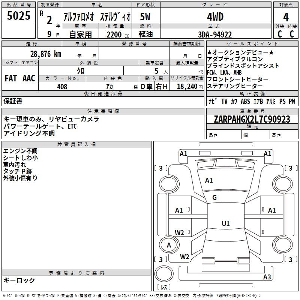This screenshot has width=300, height=300.
Task: Click the U1 mark on the roof
Action: coord(226,223)
